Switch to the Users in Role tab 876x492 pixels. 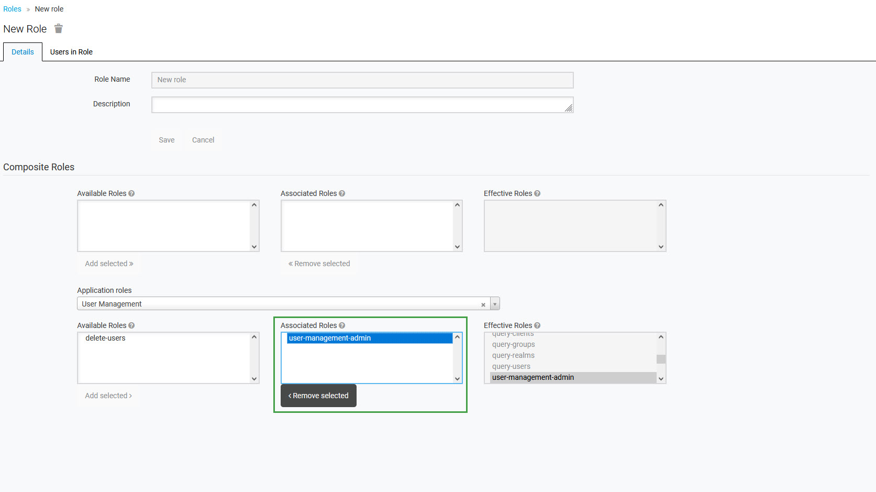[71, 52]
